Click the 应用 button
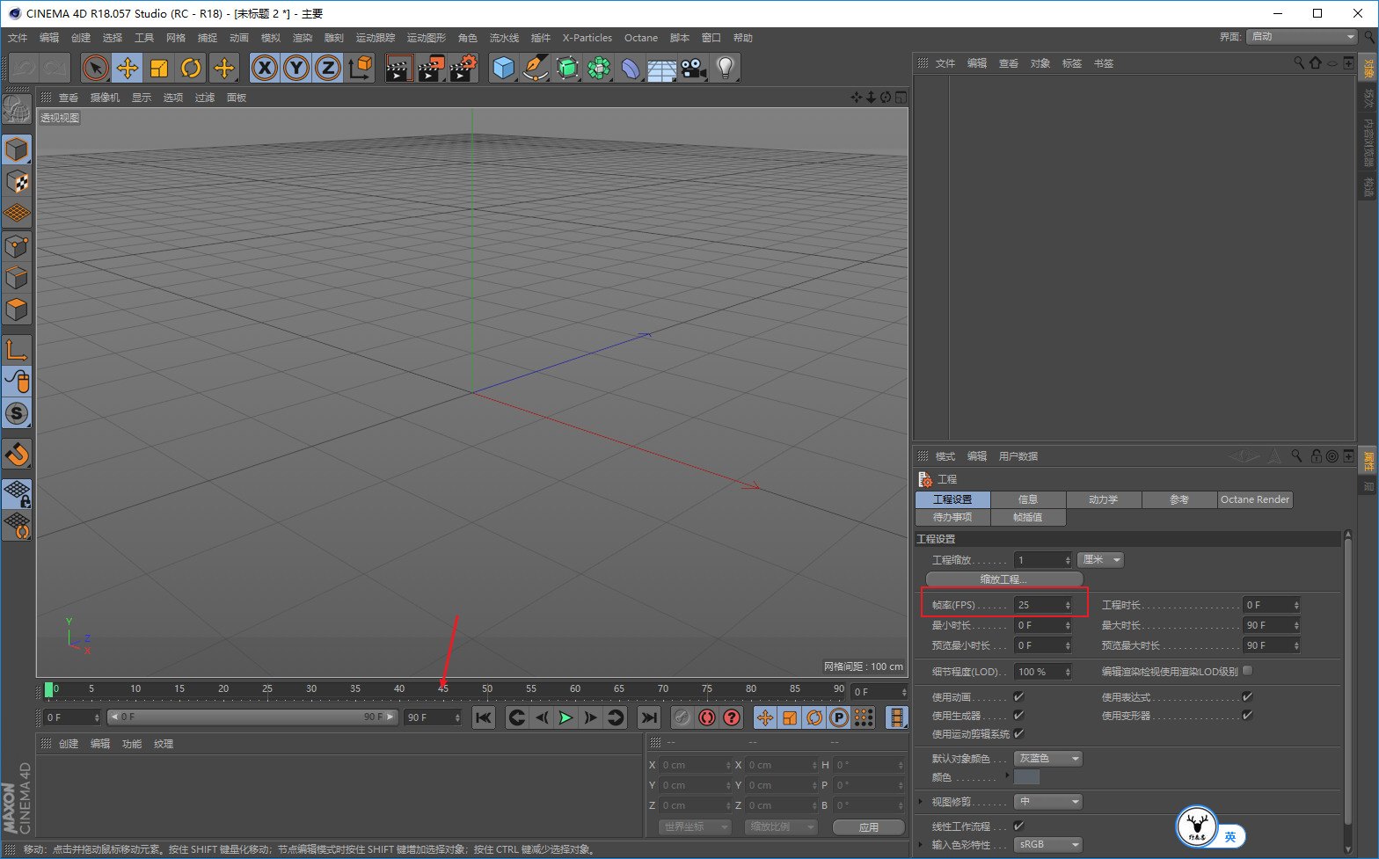 pyautogui.click(x=869, y=827)
